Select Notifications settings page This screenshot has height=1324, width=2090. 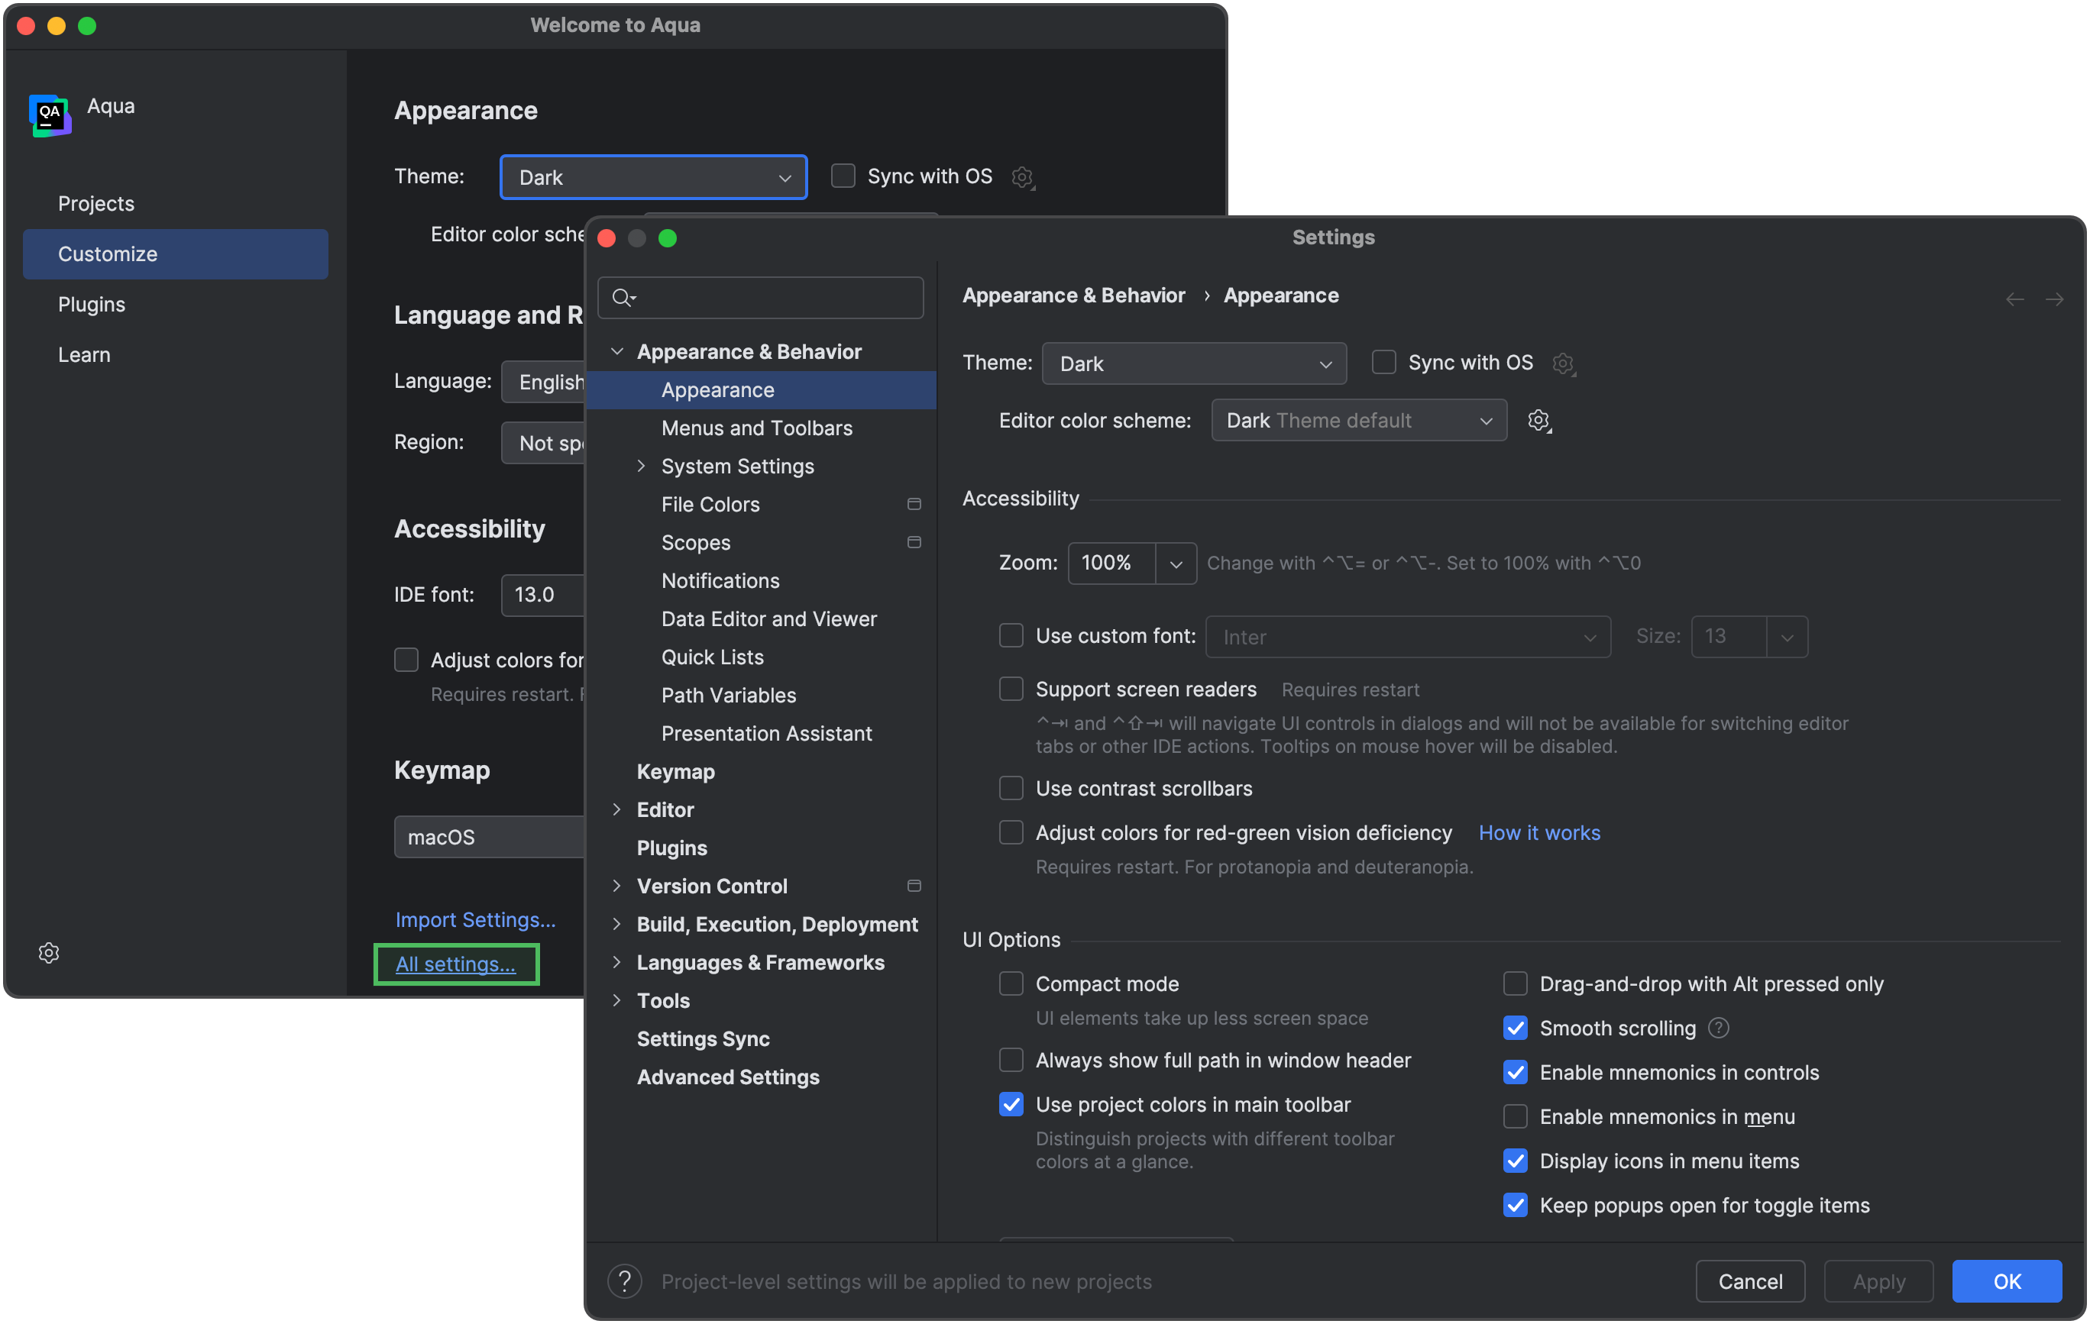[720, 580]
